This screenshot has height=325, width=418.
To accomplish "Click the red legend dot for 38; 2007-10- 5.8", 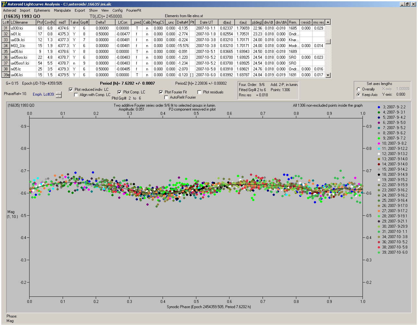I will tap(379, 247).
